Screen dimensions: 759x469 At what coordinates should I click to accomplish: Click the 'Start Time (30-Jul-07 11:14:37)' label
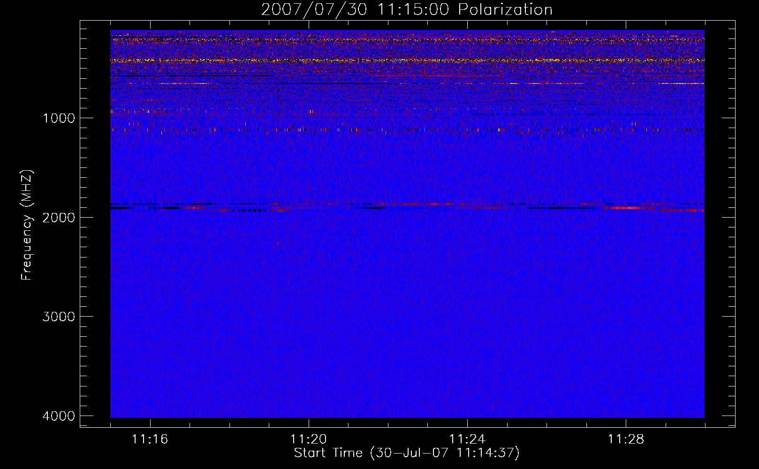pos(407,453)
